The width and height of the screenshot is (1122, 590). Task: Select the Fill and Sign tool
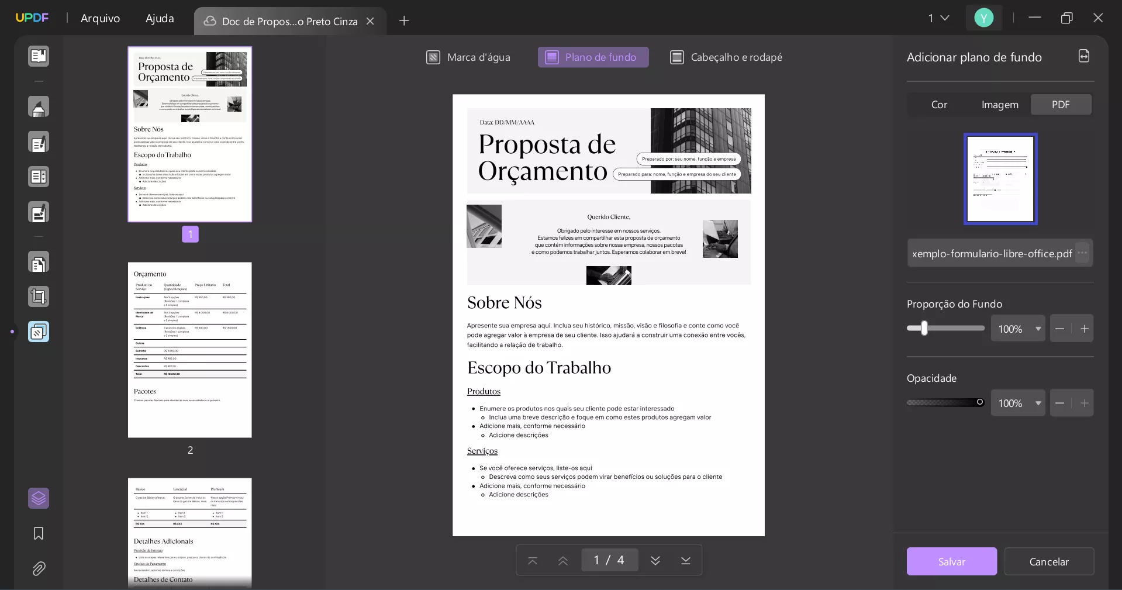point(39,212)
